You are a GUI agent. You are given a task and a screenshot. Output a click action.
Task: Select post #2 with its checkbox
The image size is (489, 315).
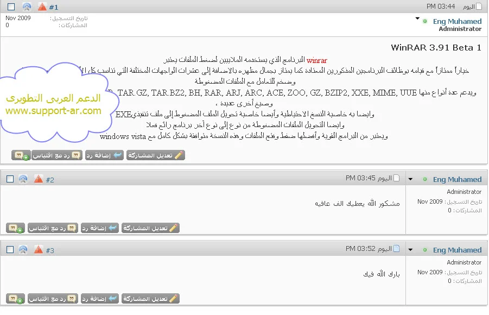9,179
